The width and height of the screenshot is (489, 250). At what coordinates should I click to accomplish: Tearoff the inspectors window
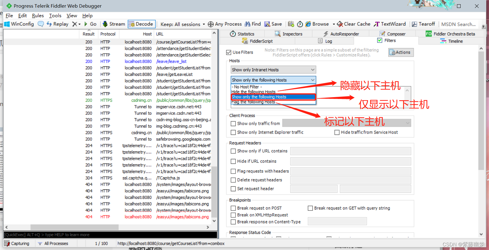coord(423,24)
